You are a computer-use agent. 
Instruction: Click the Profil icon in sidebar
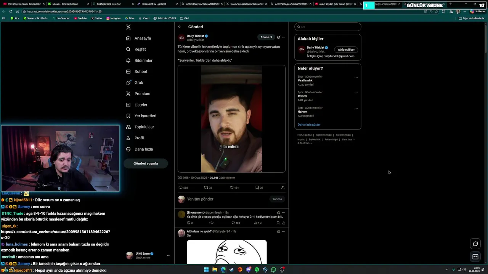[x=128, y=138]
